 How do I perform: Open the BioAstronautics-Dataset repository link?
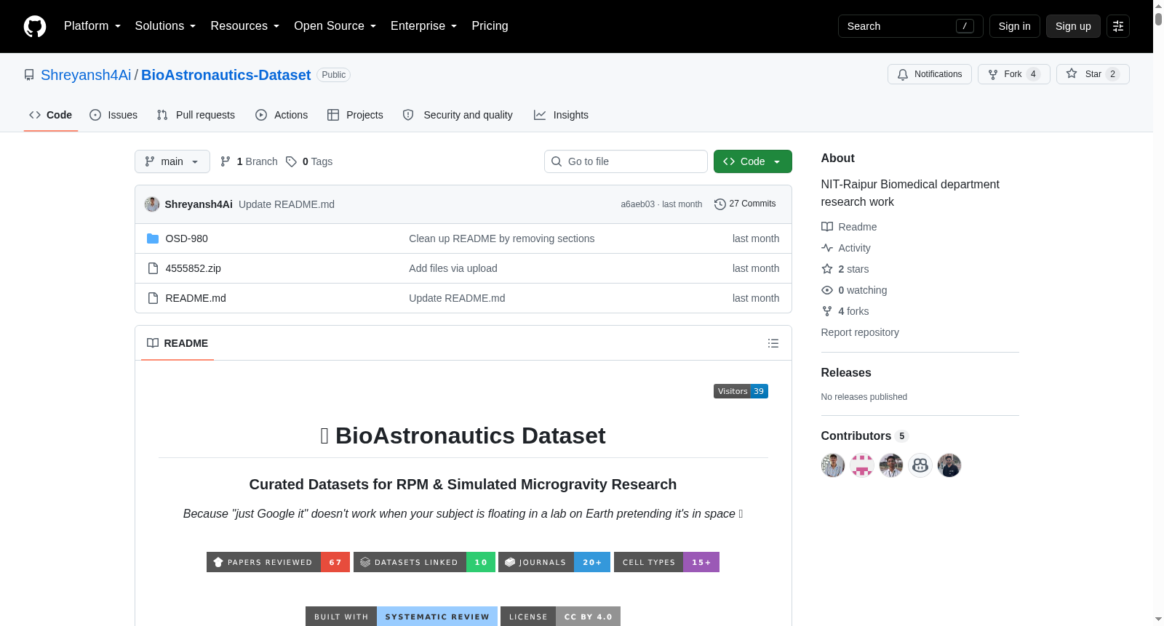point(226,75)
